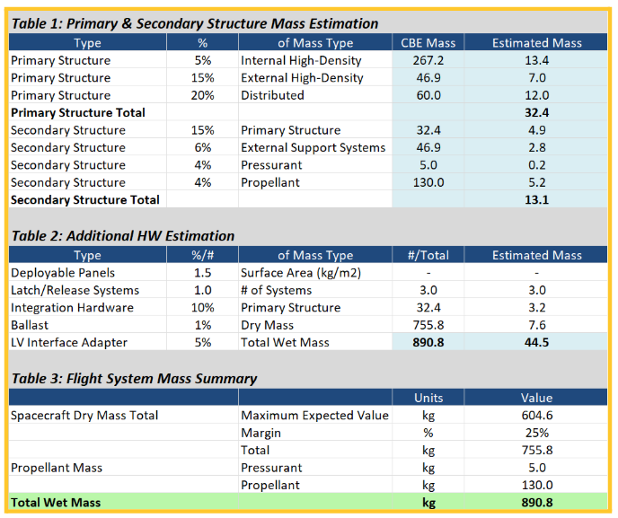Click the Distributed percentage cell showing 20%
The image size is (618, 518).
click(202, 96)
